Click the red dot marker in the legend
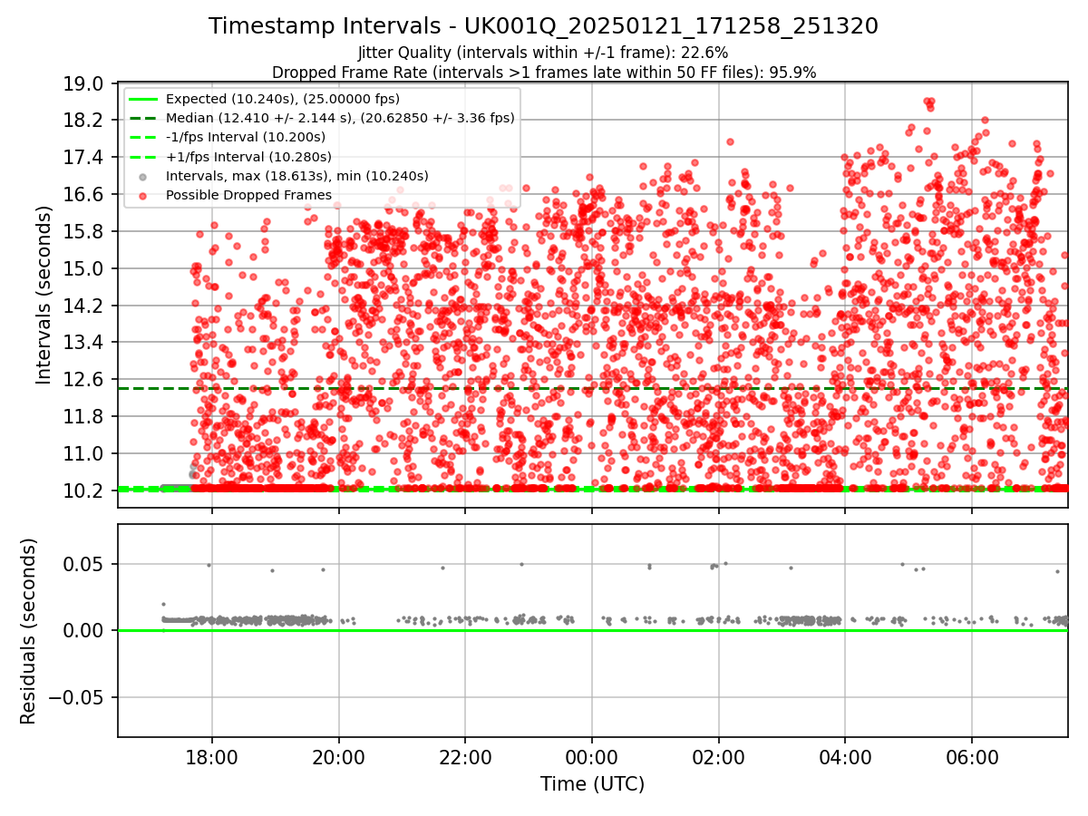The image size is (1088, 816). [142, 196]
